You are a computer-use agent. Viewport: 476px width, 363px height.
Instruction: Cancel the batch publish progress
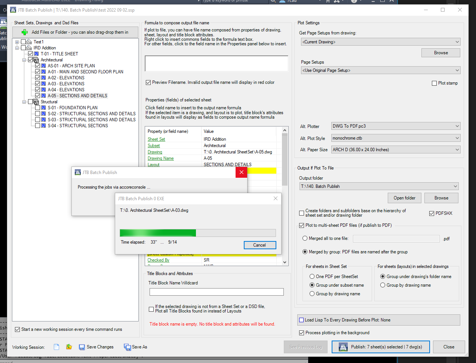260,245
